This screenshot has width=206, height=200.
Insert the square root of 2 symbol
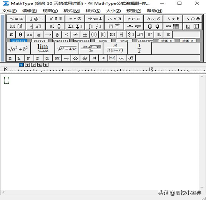click(131, 58)
